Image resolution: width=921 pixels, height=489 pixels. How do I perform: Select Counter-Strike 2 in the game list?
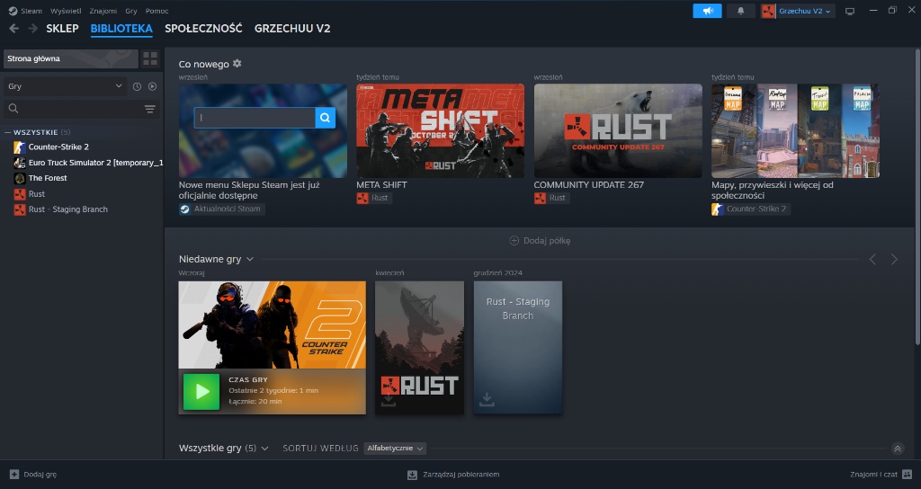[58, 147]
